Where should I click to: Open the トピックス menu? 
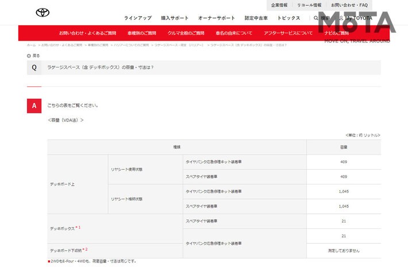pos(289,18)
